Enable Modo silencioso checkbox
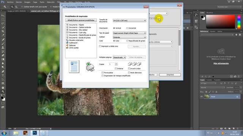Viewport: 243px width, 136px height. 129,73
